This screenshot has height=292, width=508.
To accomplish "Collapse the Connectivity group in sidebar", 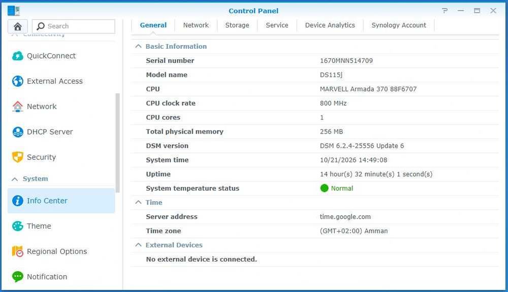I will coord(15,35).
